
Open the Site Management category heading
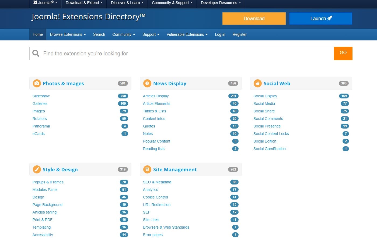click(x=175, y=169)
